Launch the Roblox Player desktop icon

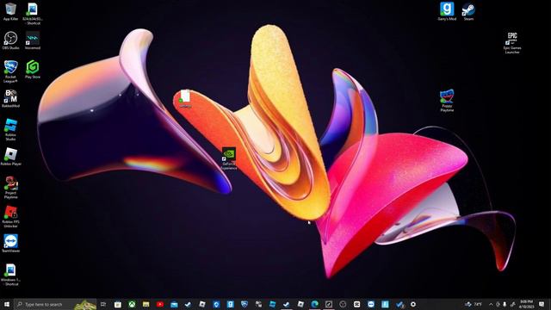10,157
